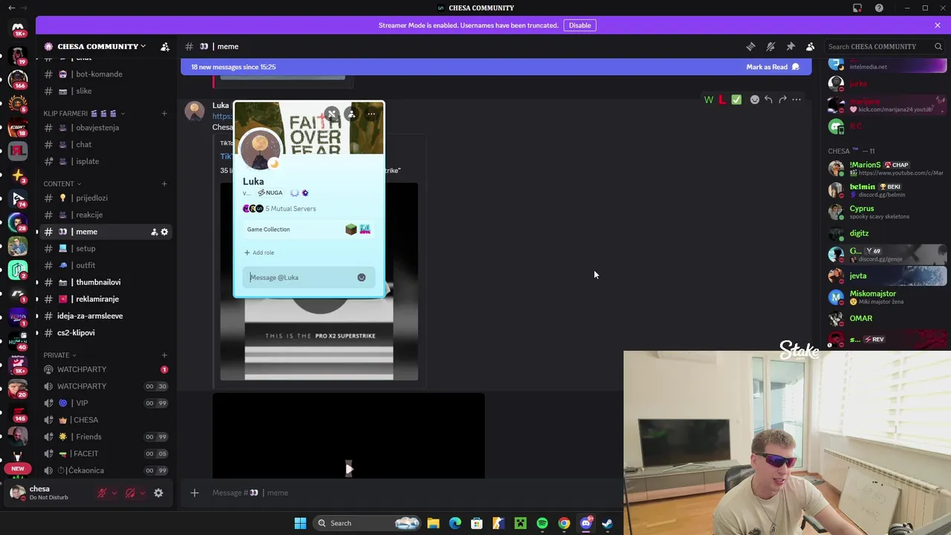
Task: Join the VIP voice channel
Action: coord(106,403)
